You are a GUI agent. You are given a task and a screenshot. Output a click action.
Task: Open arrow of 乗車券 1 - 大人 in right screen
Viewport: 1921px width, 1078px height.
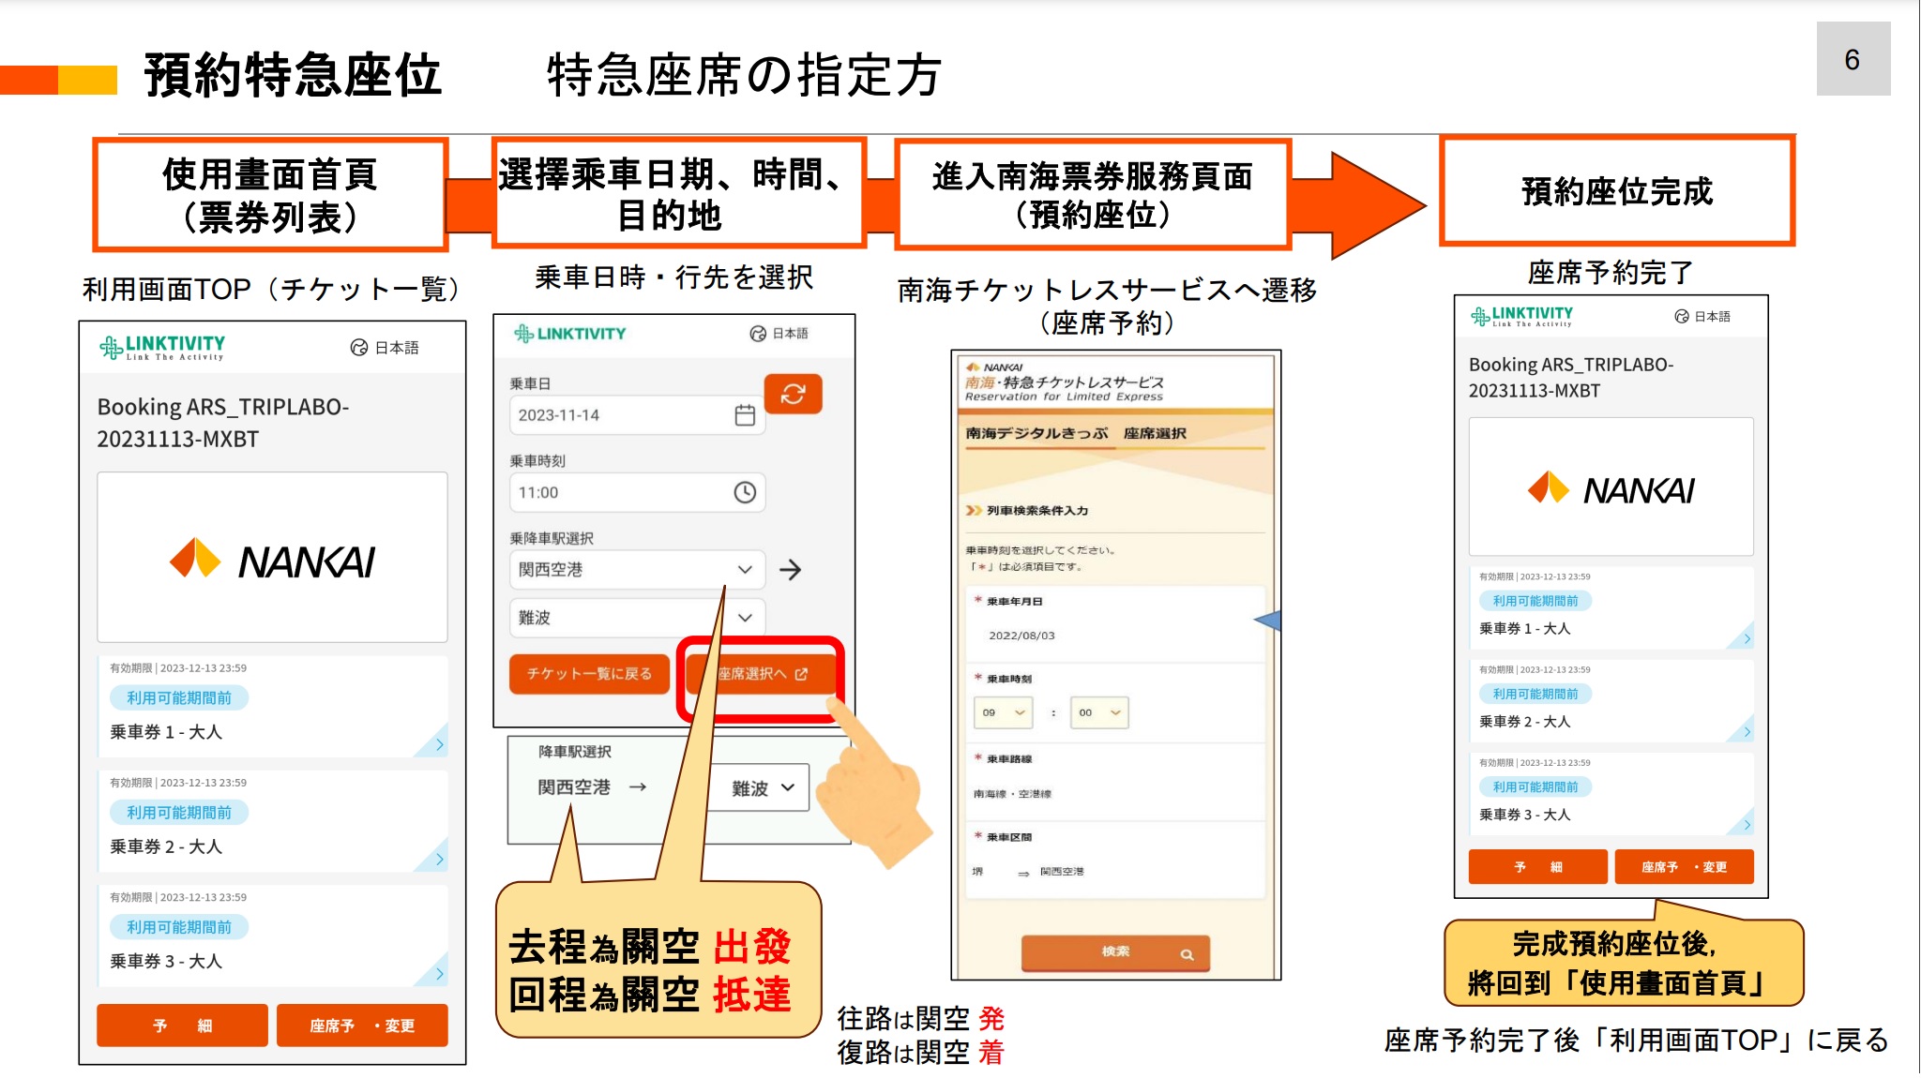click(x=1747, y=639)
